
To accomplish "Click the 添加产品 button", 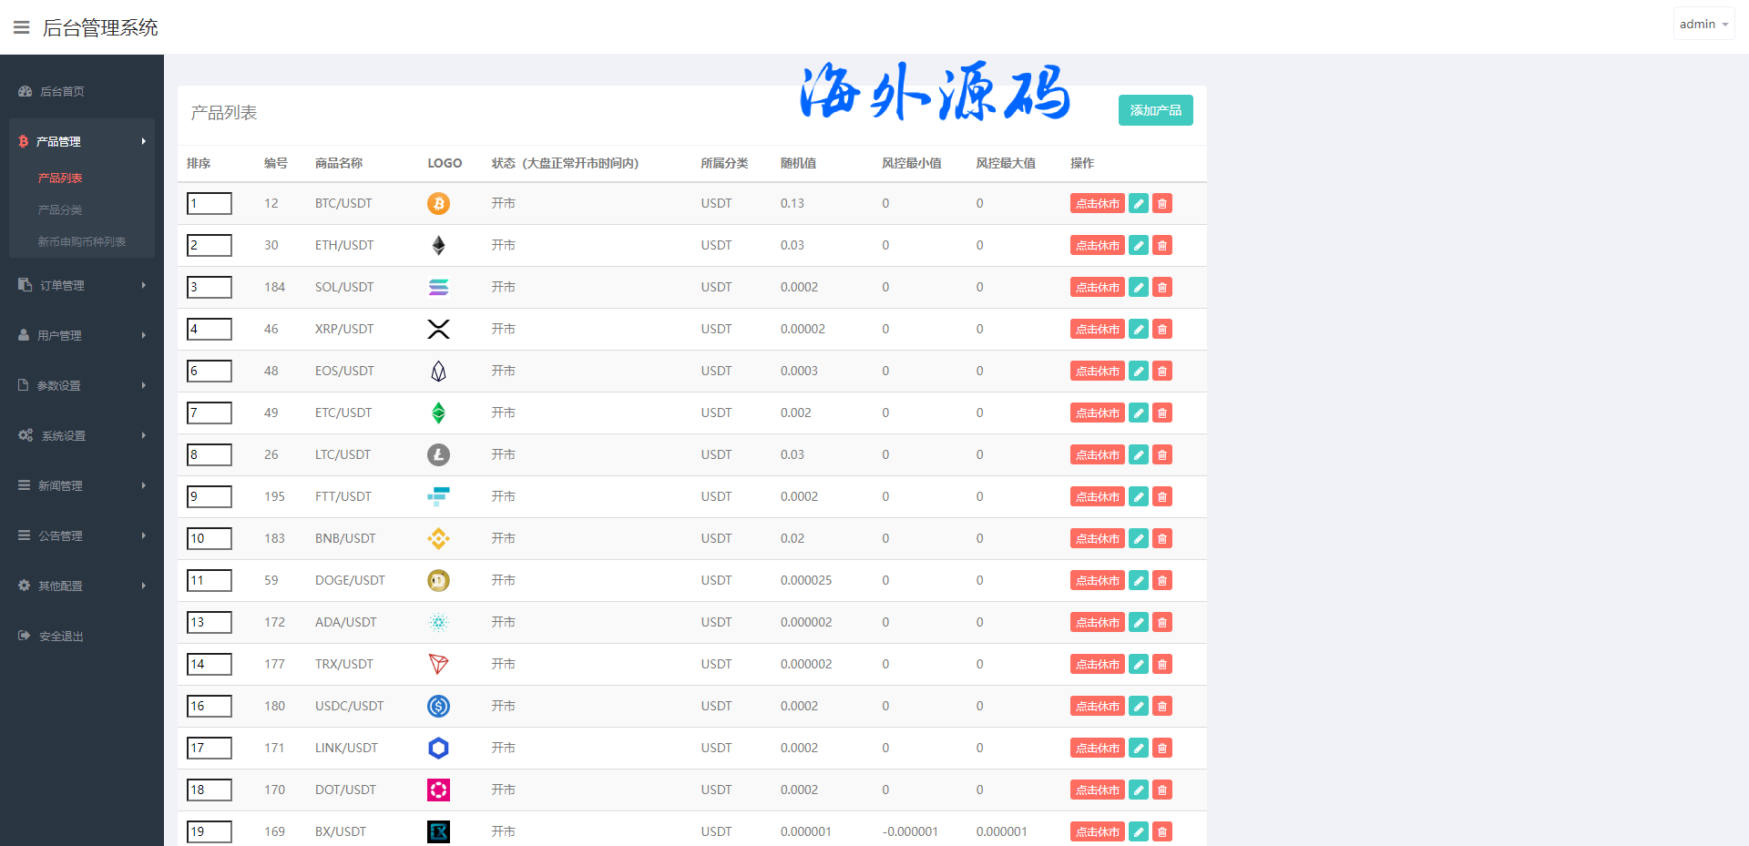I will (1155, 110).
